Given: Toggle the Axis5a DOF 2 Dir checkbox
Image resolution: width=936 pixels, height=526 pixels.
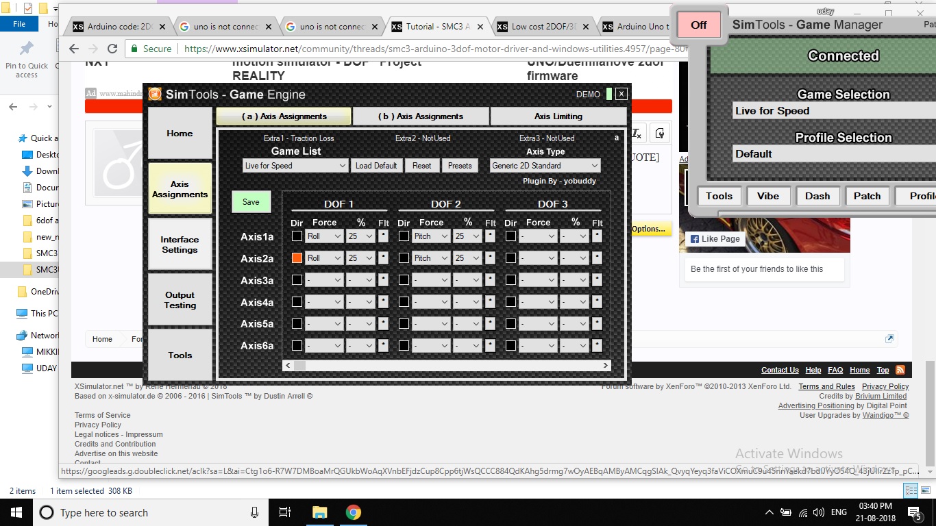Looking at the screenshot, I should click(x=404, y=324).
